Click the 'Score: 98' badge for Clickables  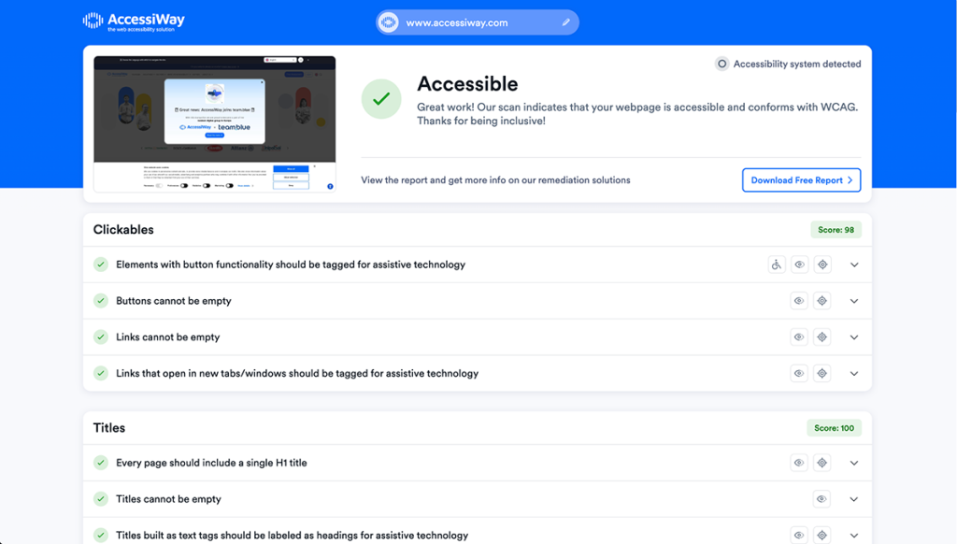click(x=834, y=229)
